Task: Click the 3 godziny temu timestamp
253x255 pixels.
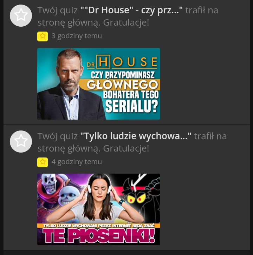Action: [77, 36]
